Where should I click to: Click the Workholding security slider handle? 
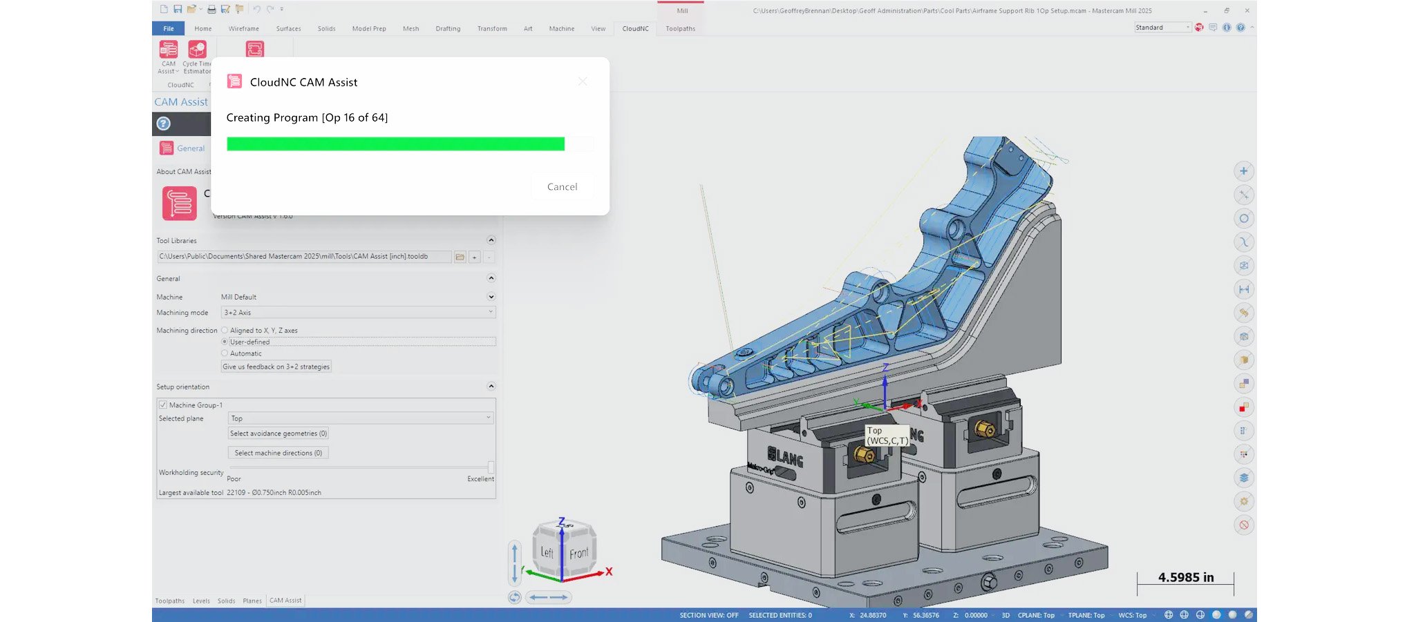click(491, 467)
